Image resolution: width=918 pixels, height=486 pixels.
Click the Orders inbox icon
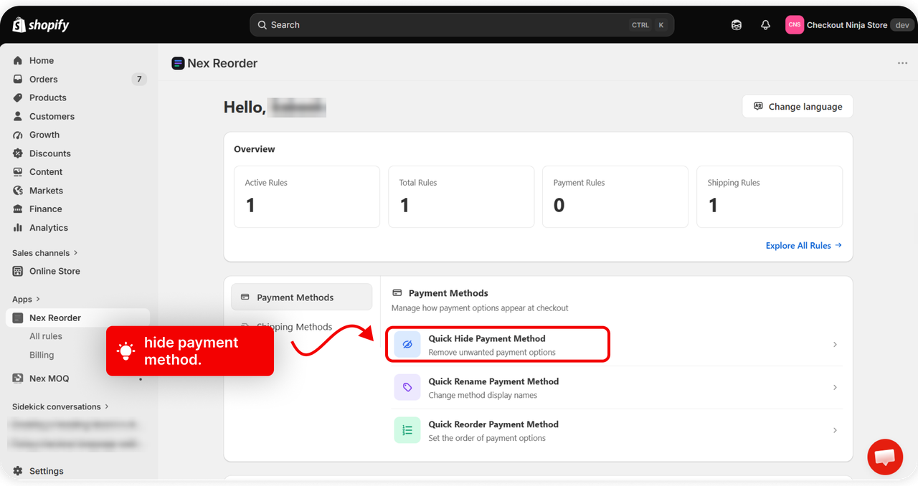click(x=18, y=80)
